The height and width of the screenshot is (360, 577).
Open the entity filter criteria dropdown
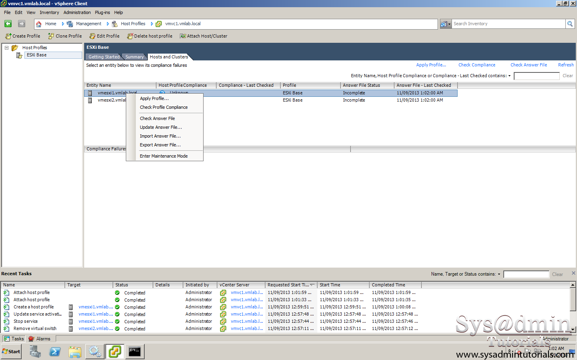pos(510,76)
